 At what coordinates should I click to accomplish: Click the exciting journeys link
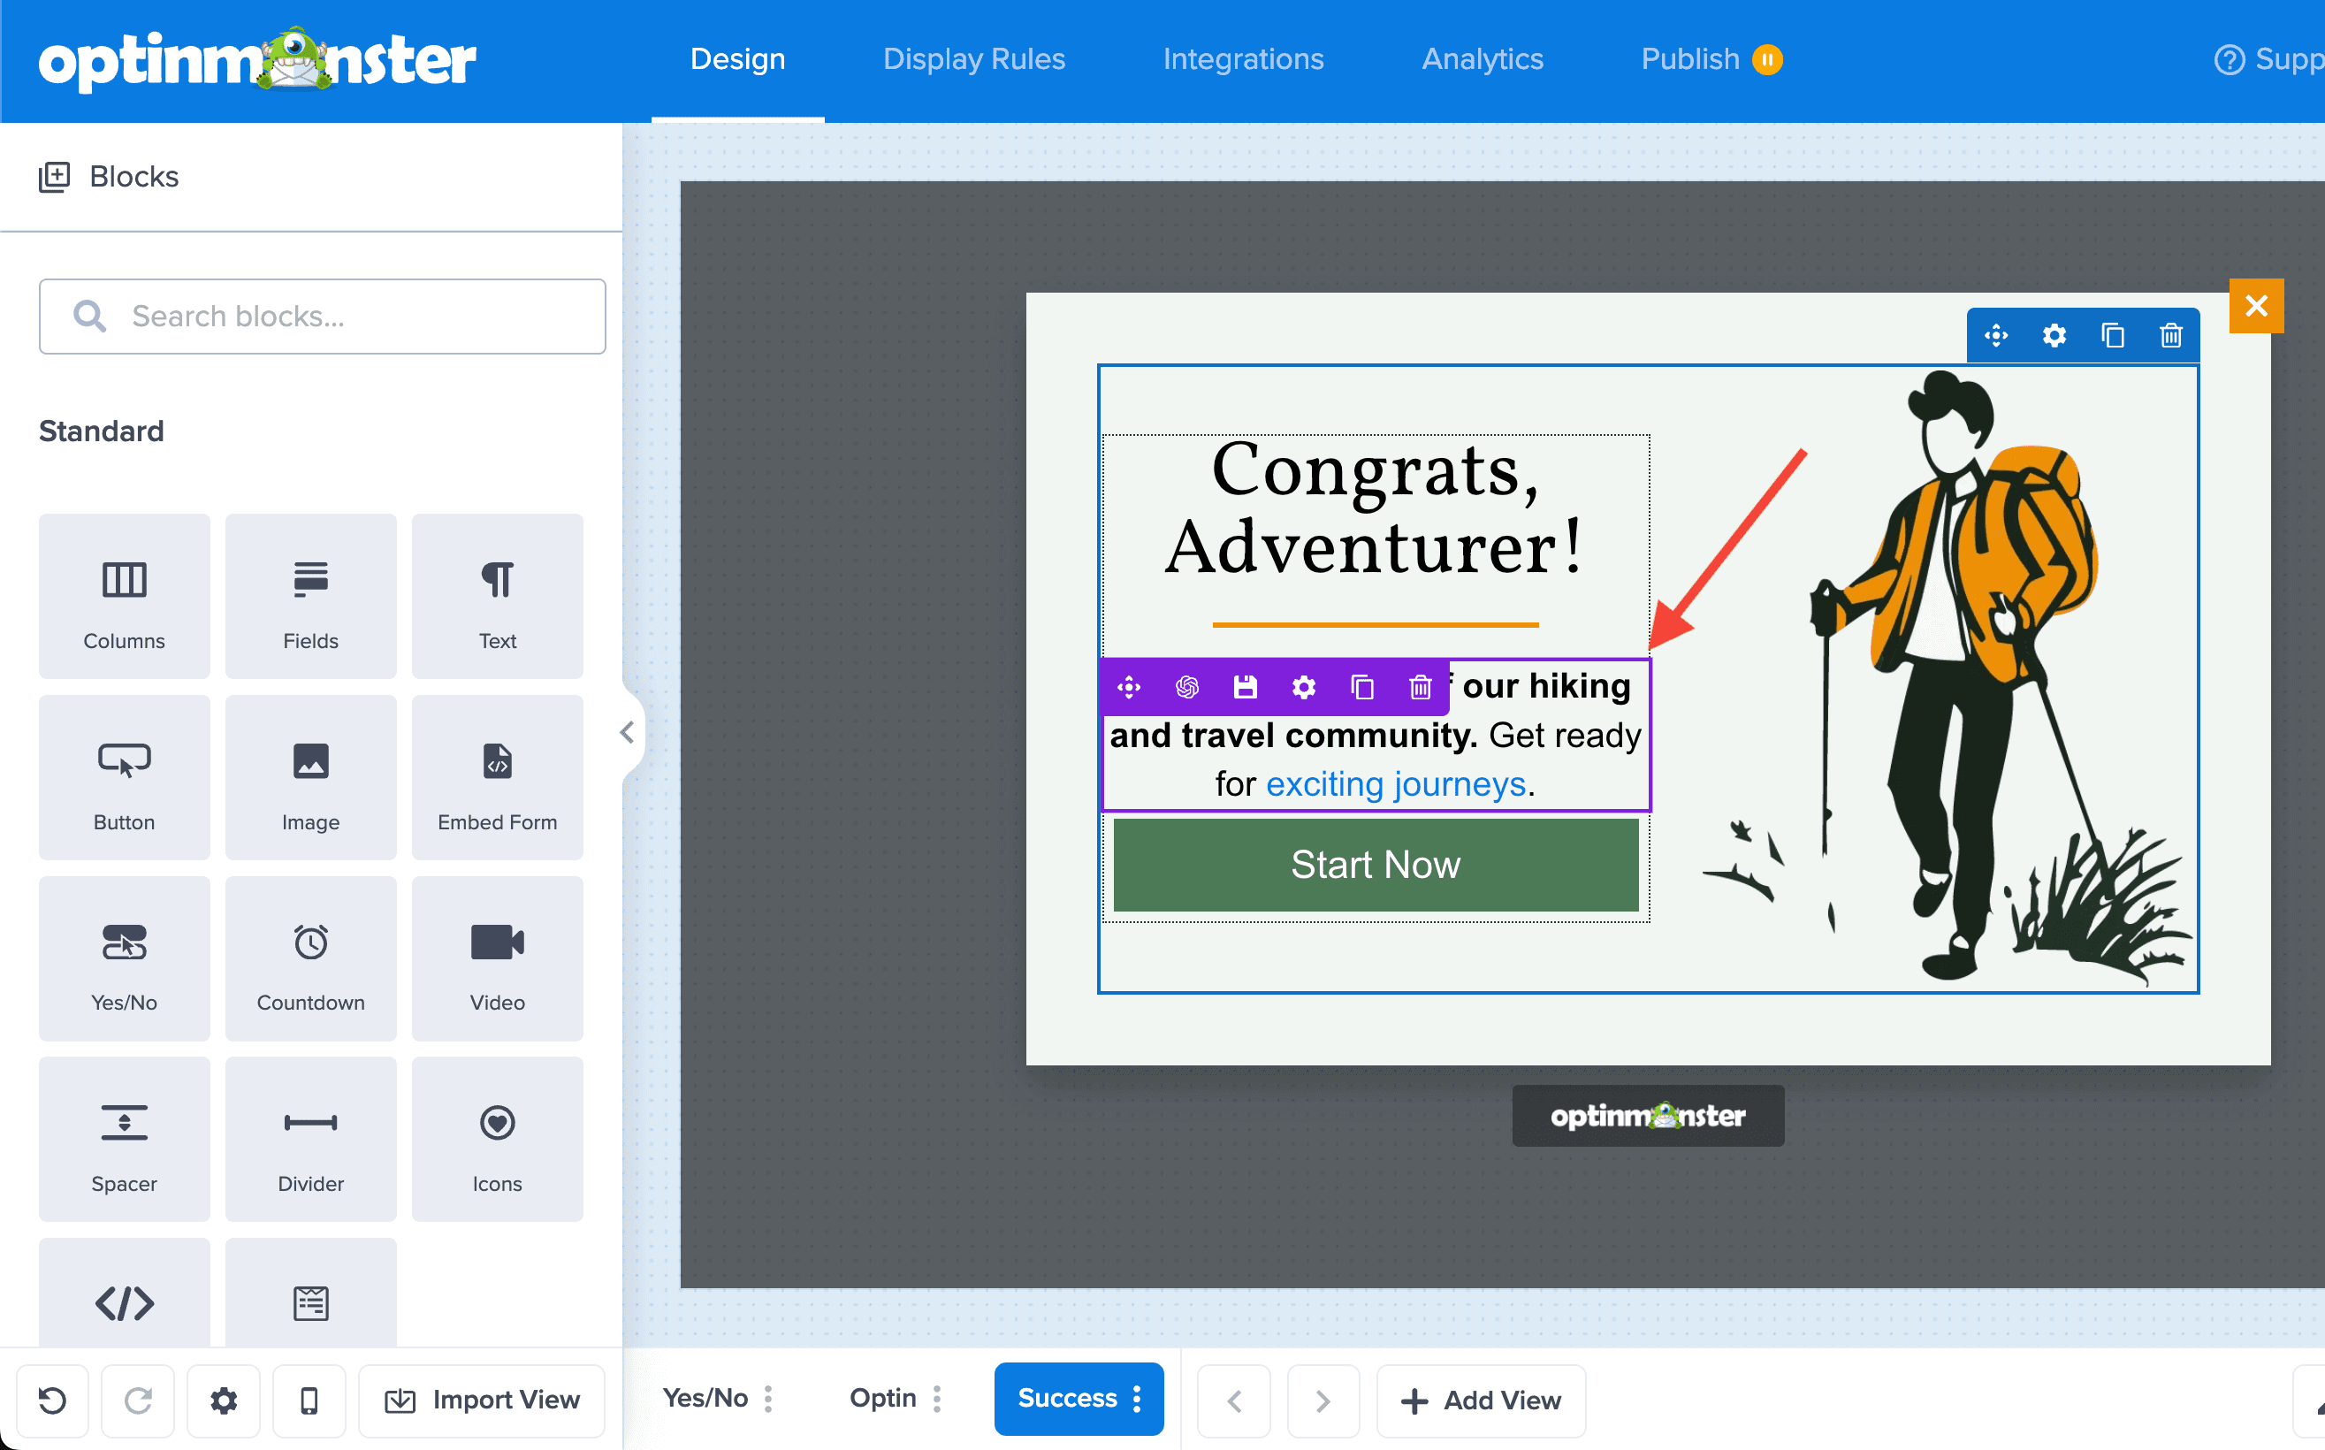1395,784
